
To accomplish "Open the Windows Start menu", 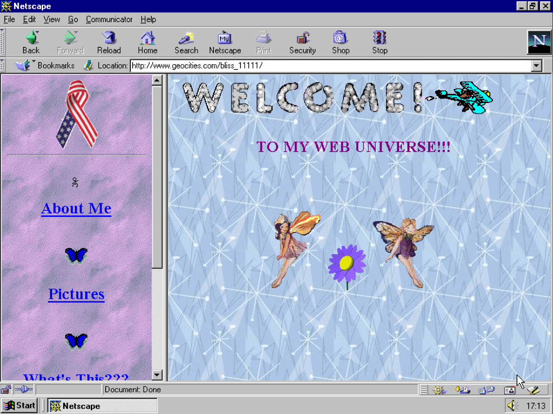I will tap(20, 405).
